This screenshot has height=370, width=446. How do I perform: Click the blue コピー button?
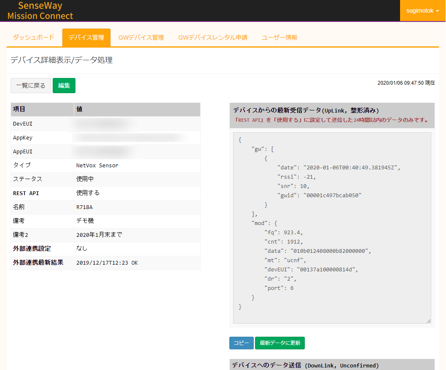pos(241,343)
